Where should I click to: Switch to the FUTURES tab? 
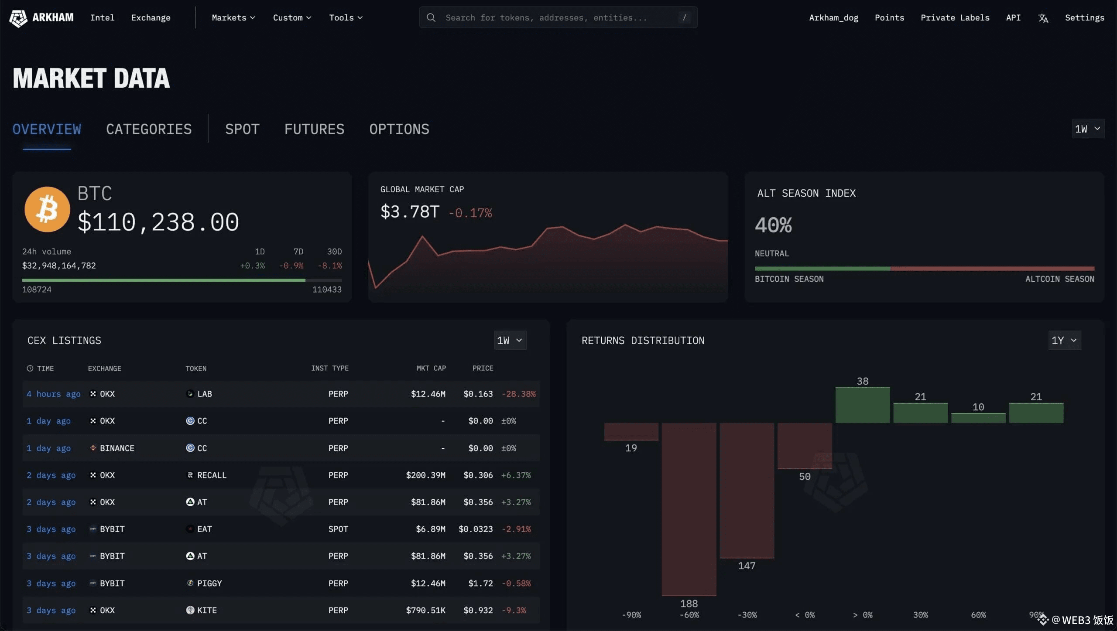click(x=314, y=129)
